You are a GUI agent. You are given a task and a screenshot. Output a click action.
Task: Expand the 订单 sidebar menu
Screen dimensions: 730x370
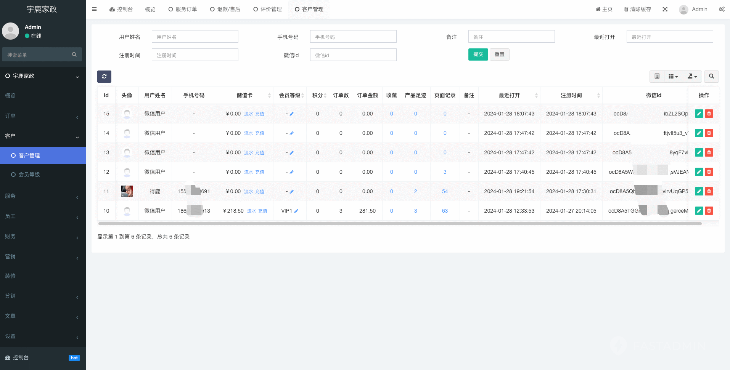pos(42,116)
